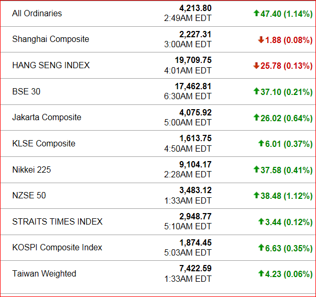Open the STRAITS TIMES INDEX entry
Screen dimensions: 316x297
point(57,221)
